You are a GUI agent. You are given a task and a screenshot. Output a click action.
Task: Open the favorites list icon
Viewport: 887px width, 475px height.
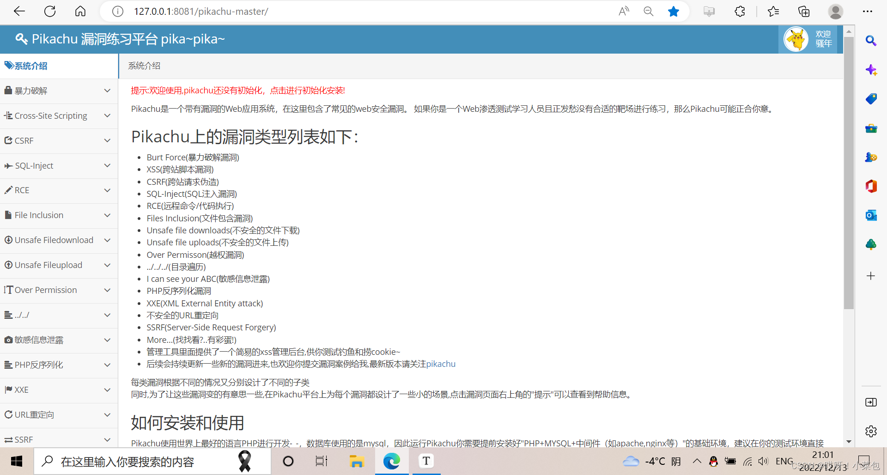point(773,12)
